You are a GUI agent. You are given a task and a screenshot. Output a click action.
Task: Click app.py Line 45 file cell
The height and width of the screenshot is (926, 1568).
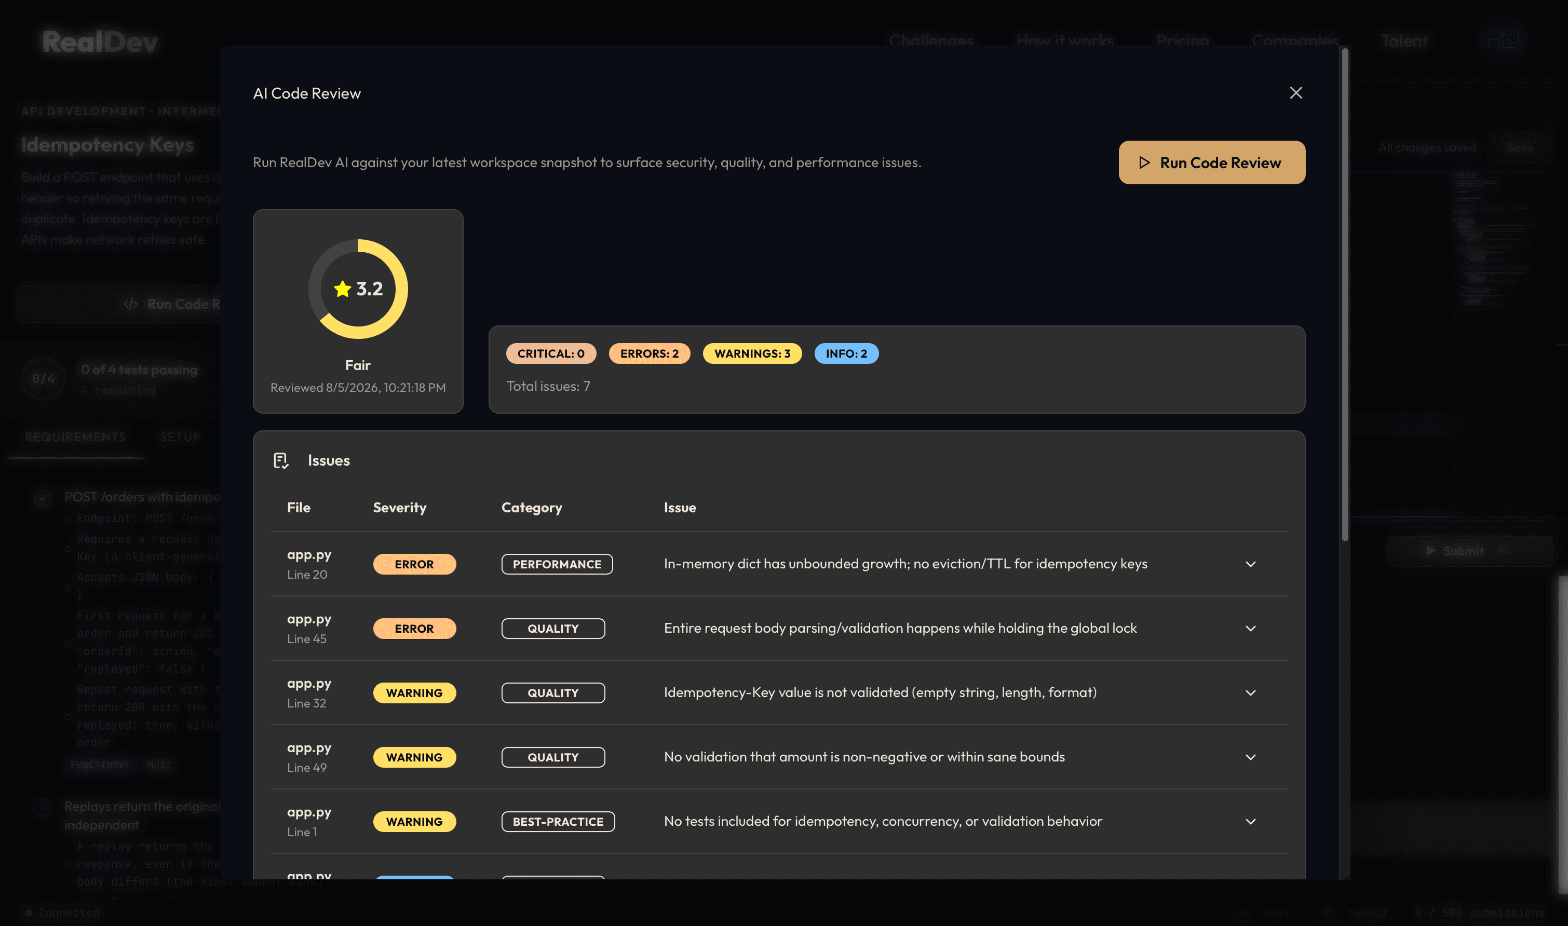(x=309, y=629)
